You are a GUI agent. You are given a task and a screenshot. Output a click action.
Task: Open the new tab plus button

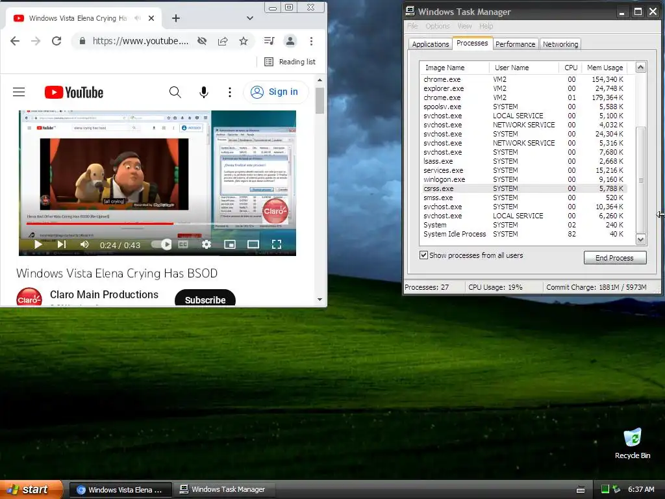(176, 18)
